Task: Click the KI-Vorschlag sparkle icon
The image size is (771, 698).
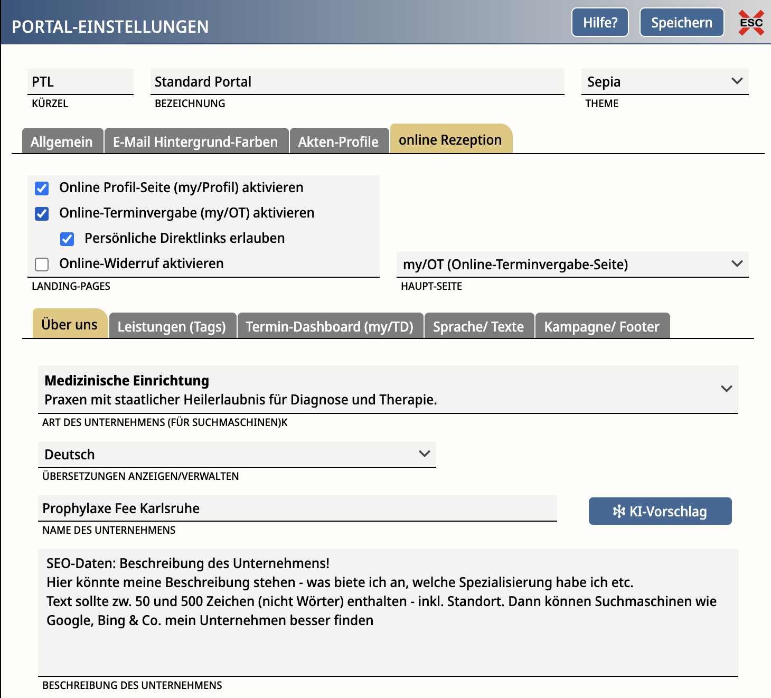Action: click(619, 511)
